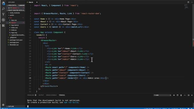The width and height of the screenshot is (194, 109).
Task: Open logo.svg in the explorer
Action: pos(14,32)
